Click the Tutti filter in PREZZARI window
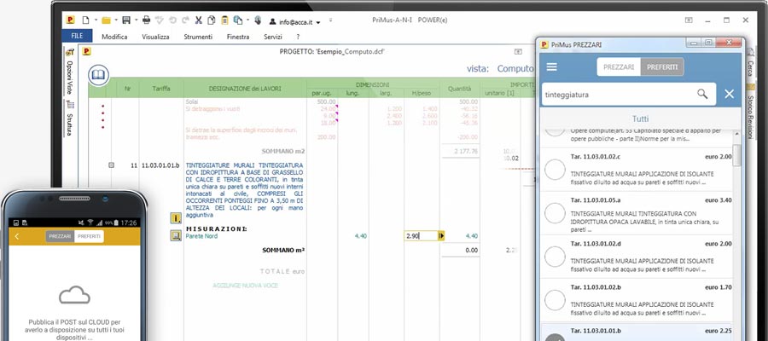 pyautogui.click(x=640, y=118)
